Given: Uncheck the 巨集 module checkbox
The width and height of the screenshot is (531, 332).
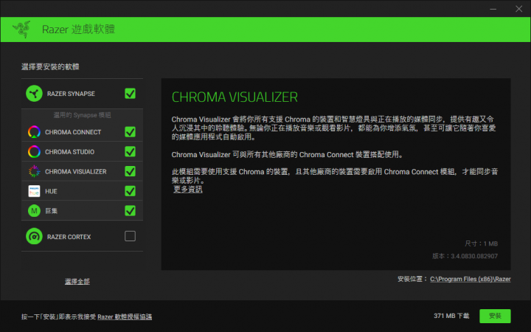Looking at the screenshot, I should 130,211.
